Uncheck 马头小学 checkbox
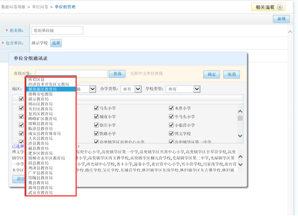This screenshot has height=216, width=298. coord(96,108)
